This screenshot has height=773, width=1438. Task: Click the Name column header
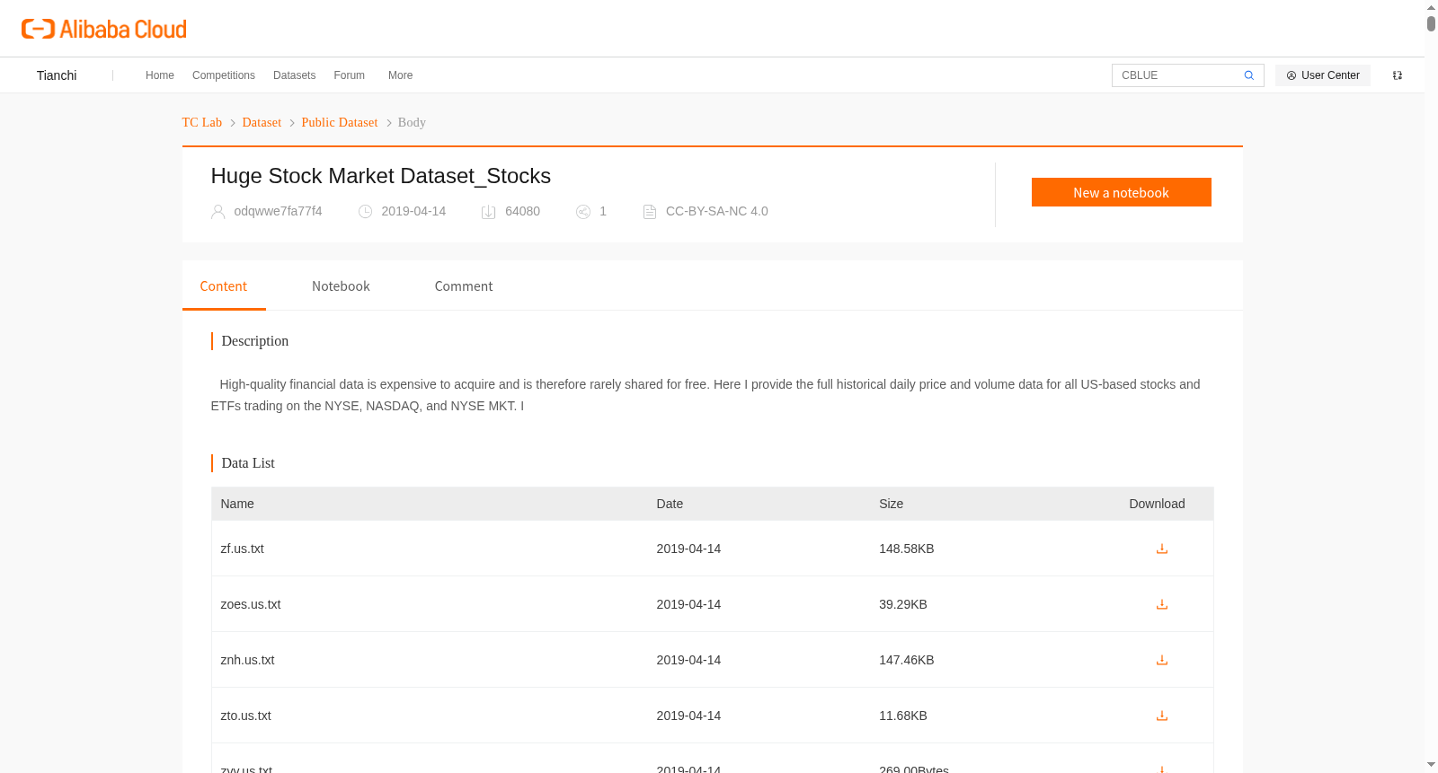click(237, 504)
